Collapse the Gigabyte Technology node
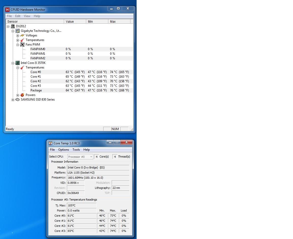 click(x=13, y=31)
